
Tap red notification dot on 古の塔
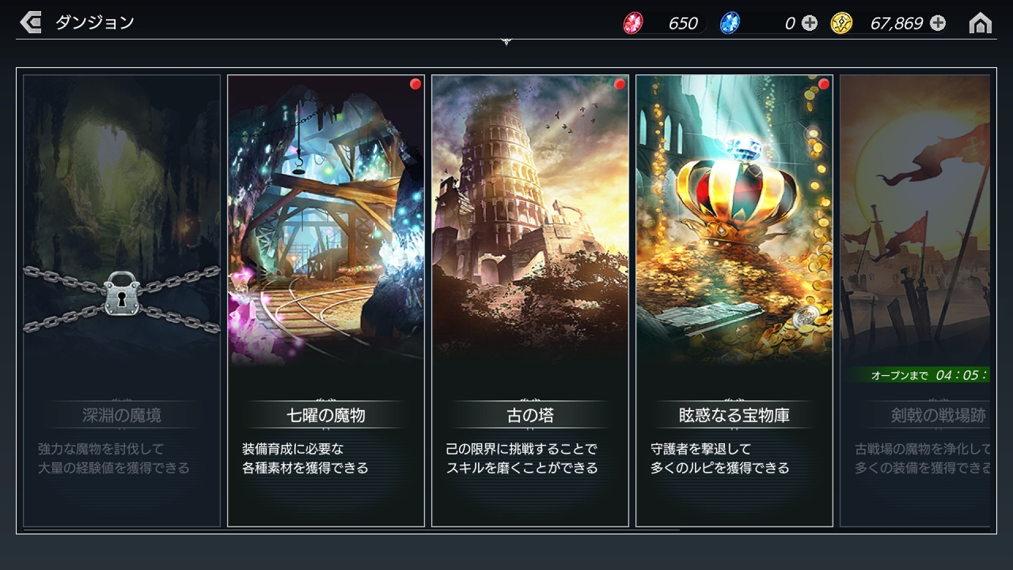[620, 84]
